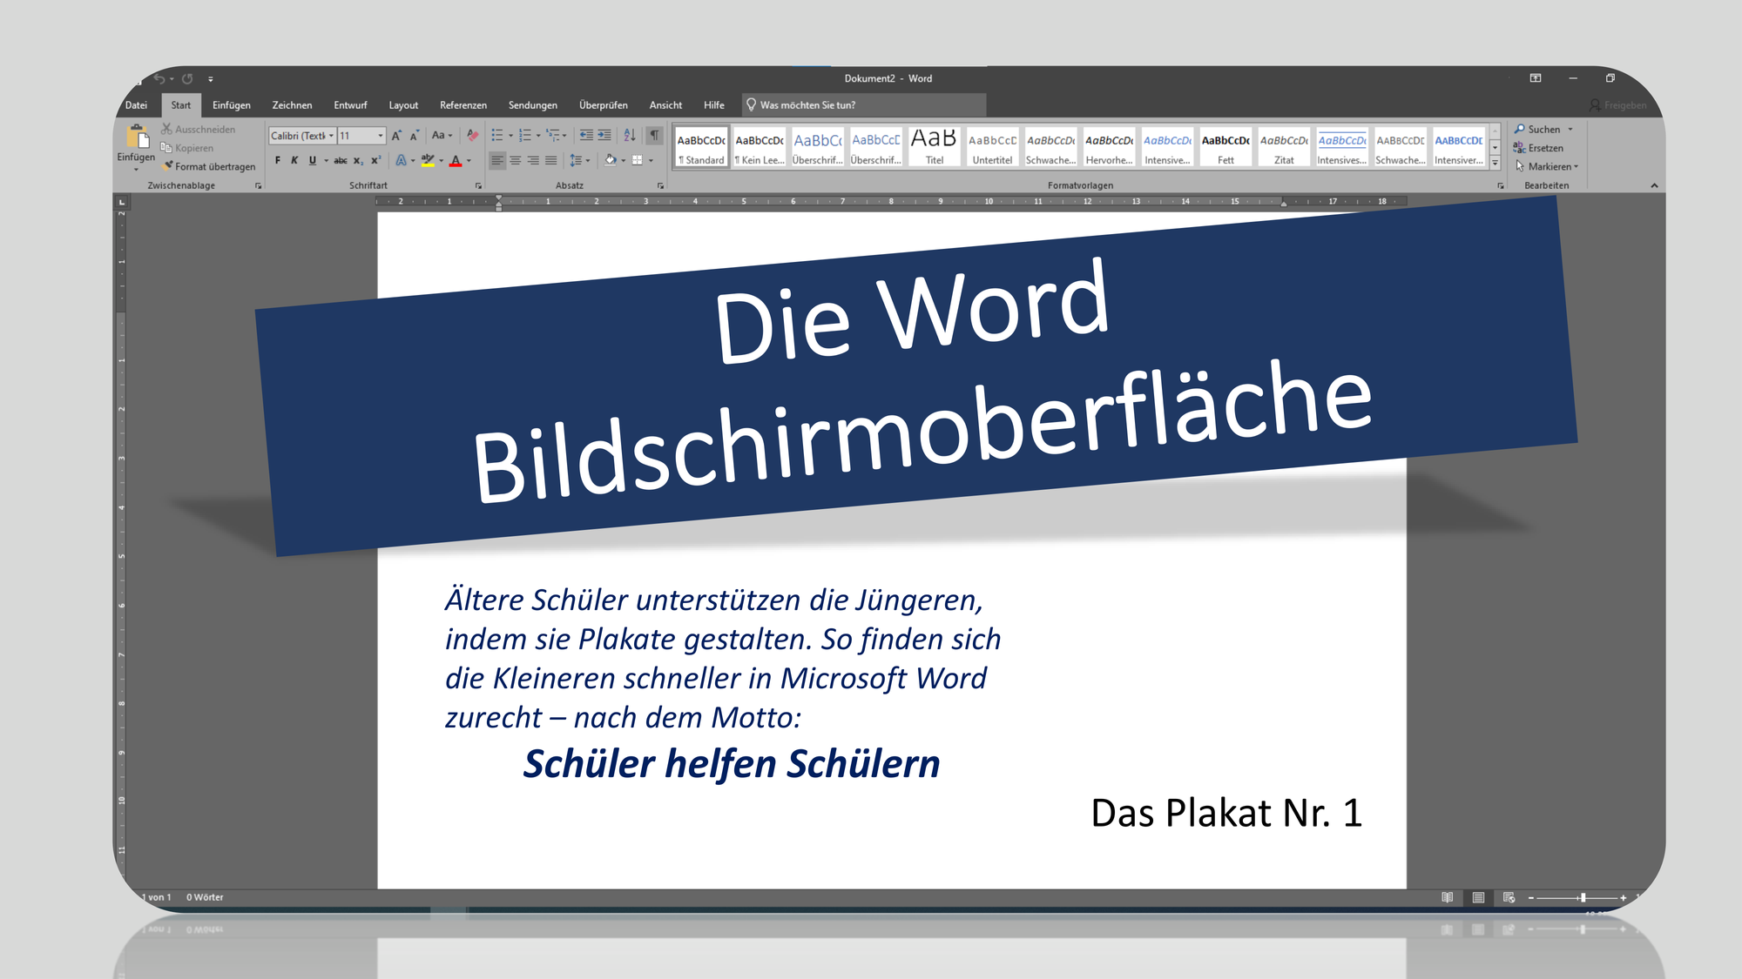
Task: Decrease the paragraph indent
Action: pyautogui.click(x=586, y=136)
